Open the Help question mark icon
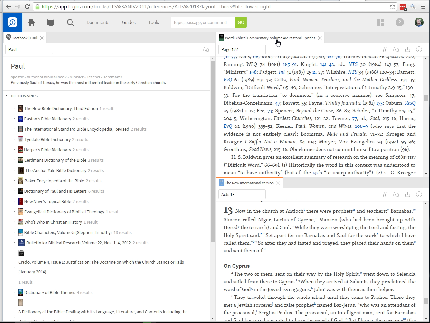430x323 pixels. coord(400,22)
